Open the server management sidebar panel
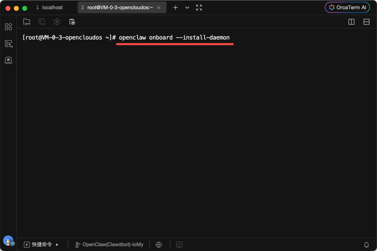The height and width of the screenshot is (251, 377). click(8, 43)
